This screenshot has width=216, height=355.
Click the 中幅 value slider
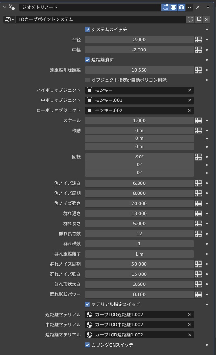tap(139, 50)
